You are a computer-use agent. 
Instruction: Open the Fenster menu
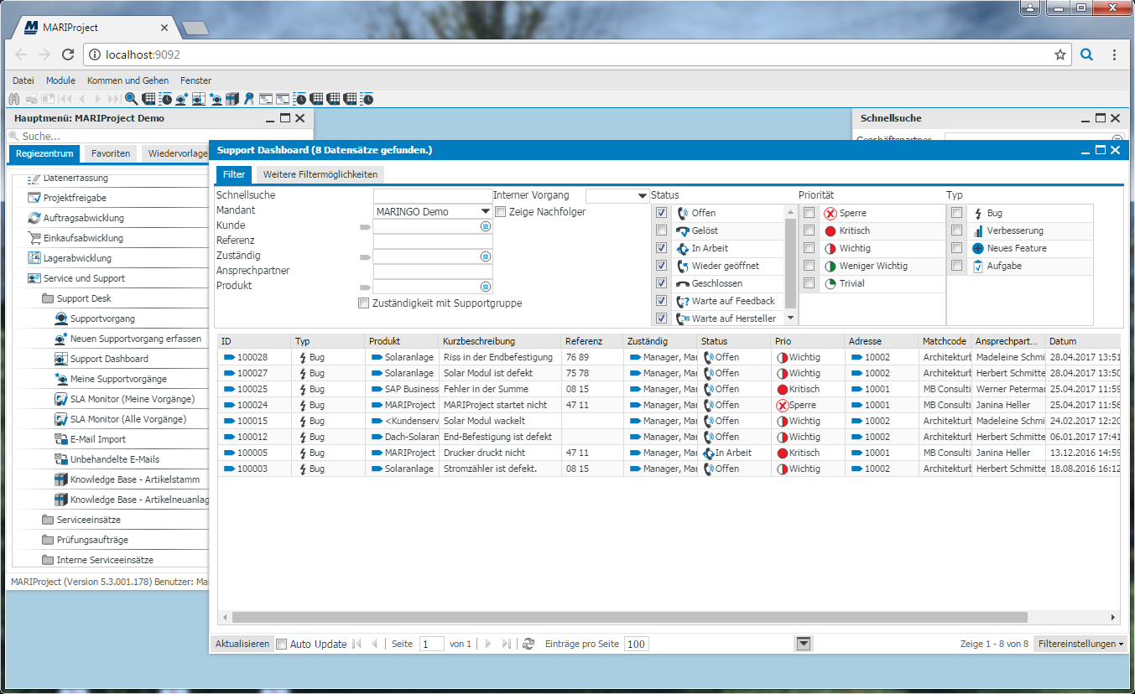(x=195, y=80)
